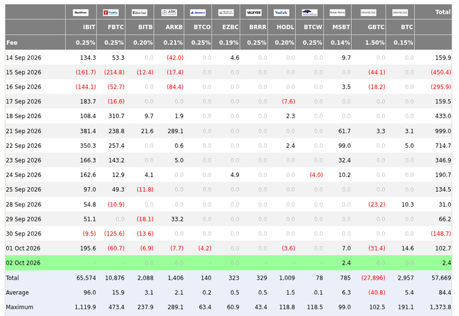Click the 25 Sep 2026 date row
The height and width of the screenshot is (316, 459).
pyautogui.click(x=24, y=190)
